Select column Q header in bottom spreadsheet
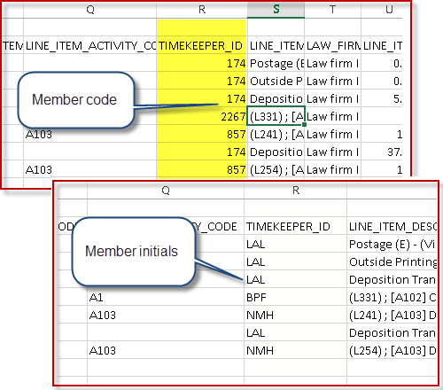443x390 pixels. pyautogui.click(x=166, y=191)
